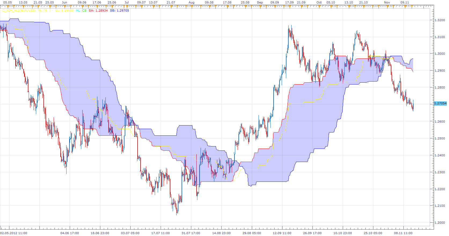Screen dimensions: 449x236
Task: Click the current price tag 1.27054
Action: pyautogui.click(x=440, y=103)
